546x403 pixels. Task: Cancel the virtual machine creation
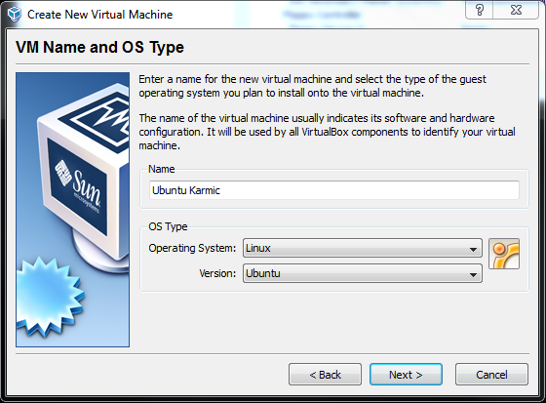[491, 375]
